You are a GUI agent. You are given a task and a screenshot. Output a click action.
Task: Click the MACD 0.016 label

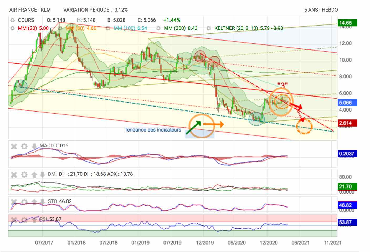tap(54, 146)
